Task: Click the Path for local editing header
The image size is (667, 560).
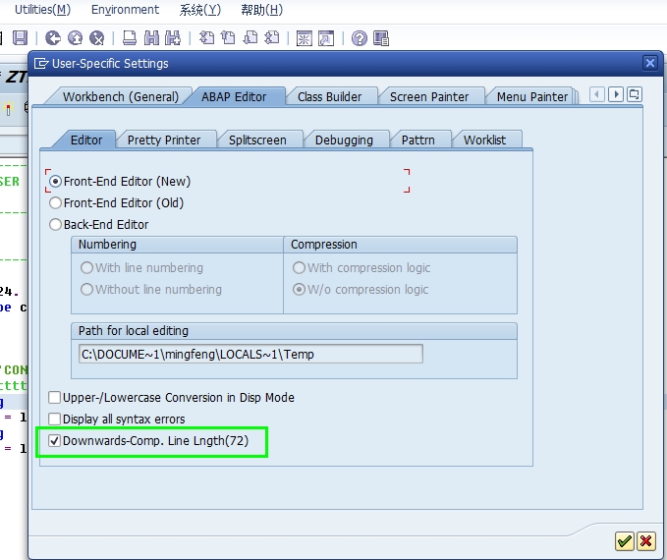Action: (294, 331)
